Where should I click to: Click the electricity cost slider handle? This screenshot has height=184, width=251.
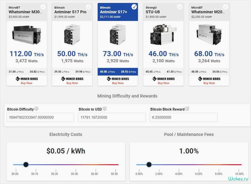click(26, 165)
